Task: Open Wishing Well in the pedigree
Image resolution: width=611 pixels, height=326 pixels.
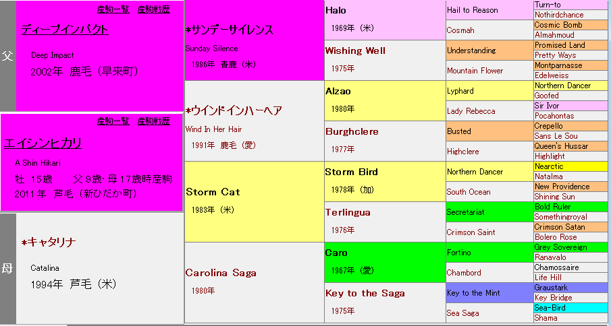Action: click(354, 51)
